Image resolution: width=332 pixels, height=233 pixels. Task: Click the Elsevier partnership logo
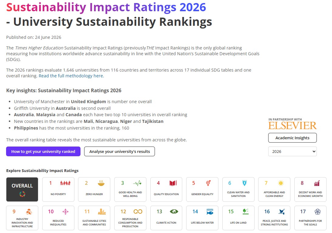293,124
